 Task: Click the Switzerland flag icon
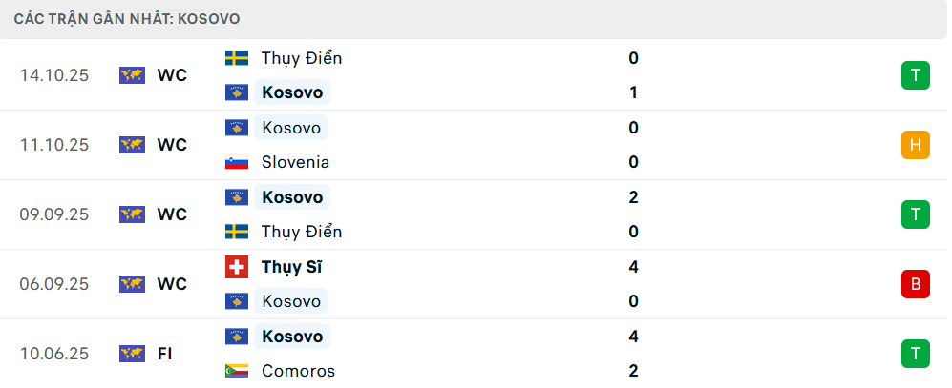[x=236, y=267]
